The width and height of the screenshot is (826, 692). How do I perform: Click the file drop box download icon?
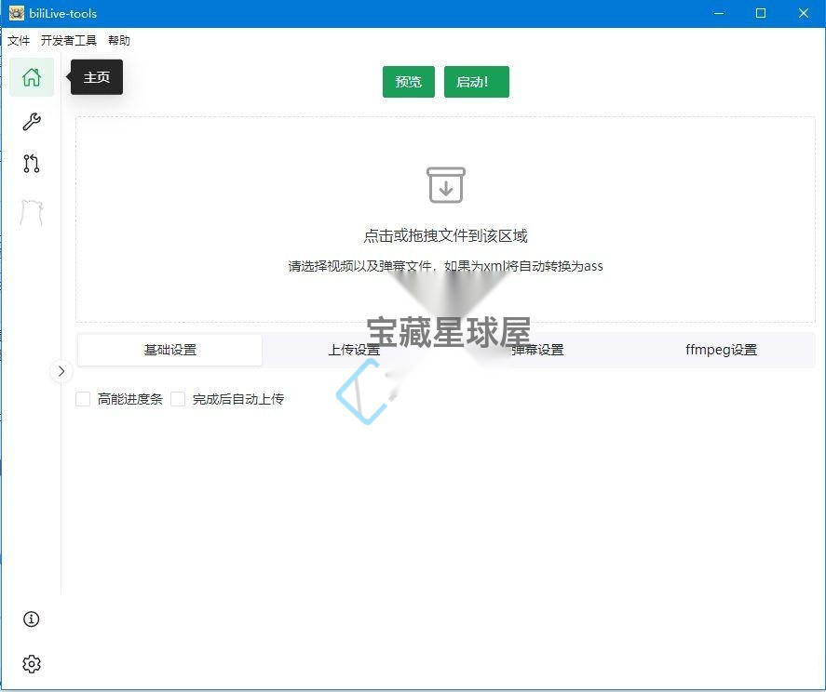[446, 185]
